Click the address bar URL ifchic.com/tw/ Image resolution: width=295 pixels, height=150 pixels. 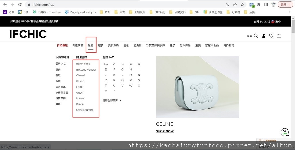44,5
